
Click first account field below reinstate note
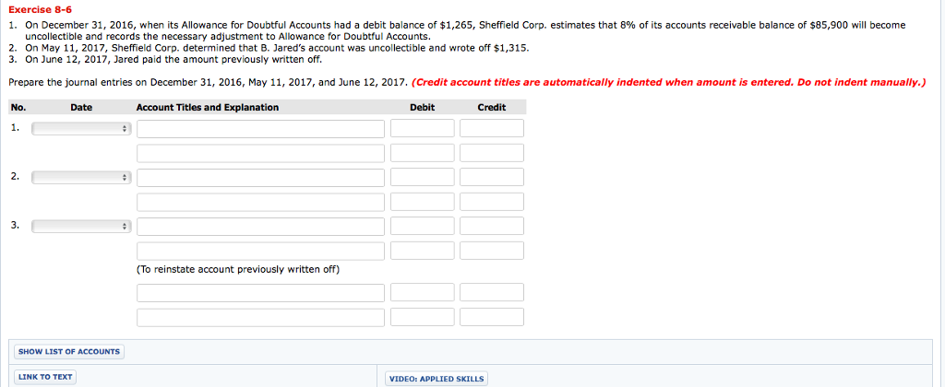pyautogui.click(x=261, y=293)
